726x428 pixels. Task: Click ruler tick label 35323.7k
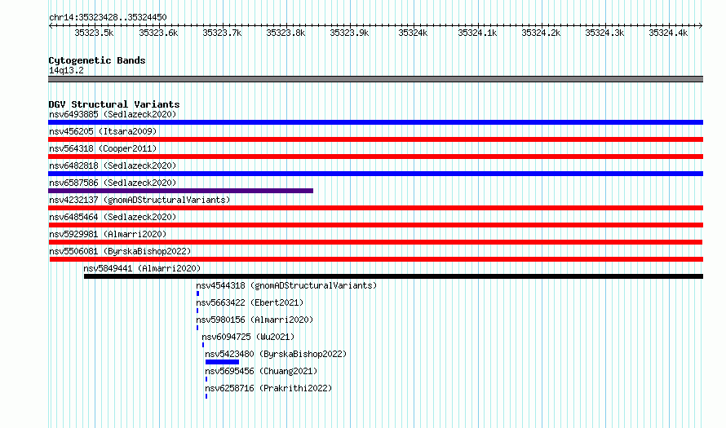222,33
